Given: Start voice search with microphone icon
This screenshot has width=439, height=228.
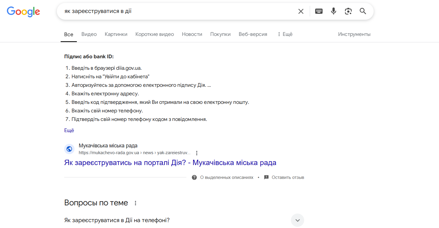Looking at the screenshot, I should tap(334, 11).
